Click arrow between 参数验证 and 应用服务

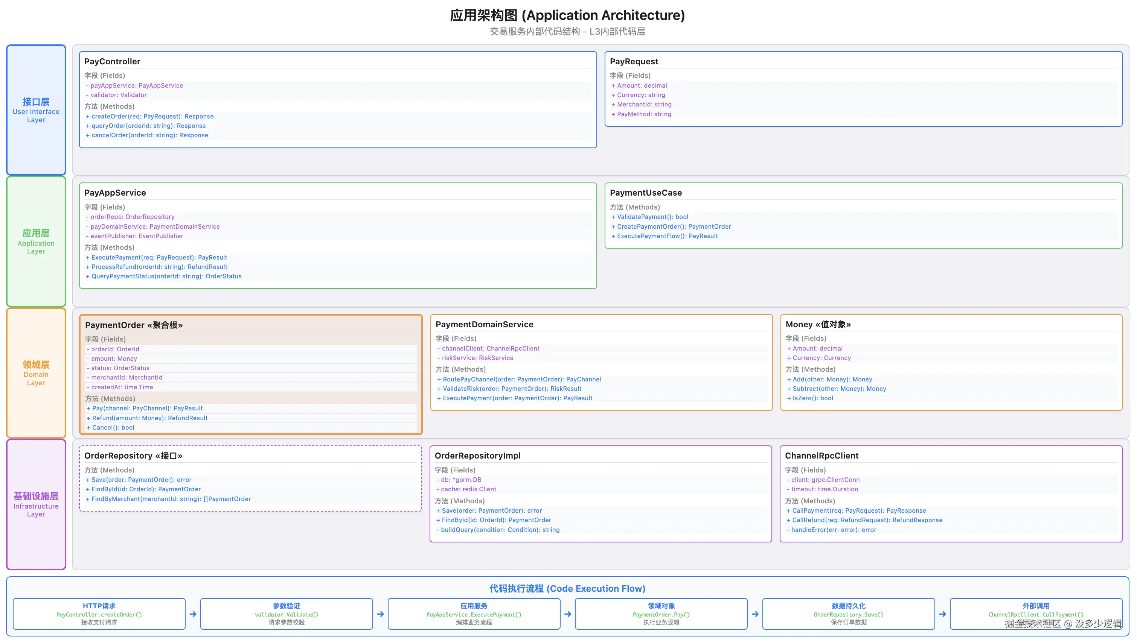point(380,614)
